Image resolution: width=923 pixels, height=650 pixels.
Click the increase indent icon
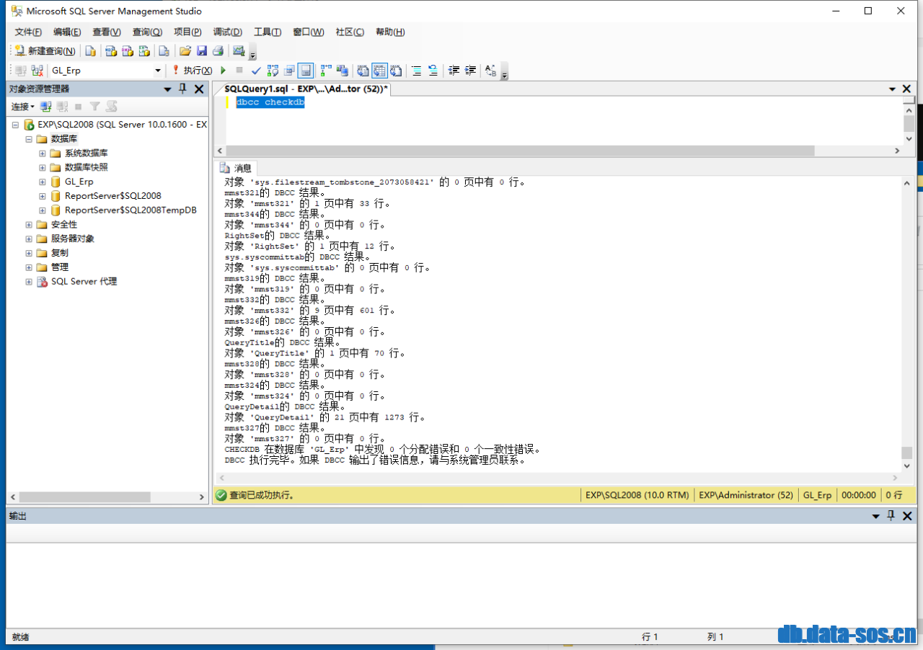[469, 70]
